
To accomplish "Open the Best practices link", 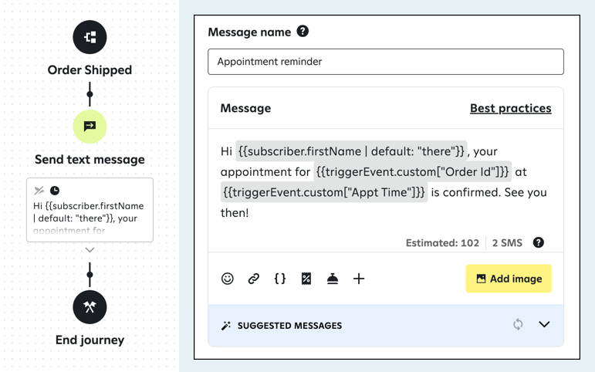I will click(510, 108).
